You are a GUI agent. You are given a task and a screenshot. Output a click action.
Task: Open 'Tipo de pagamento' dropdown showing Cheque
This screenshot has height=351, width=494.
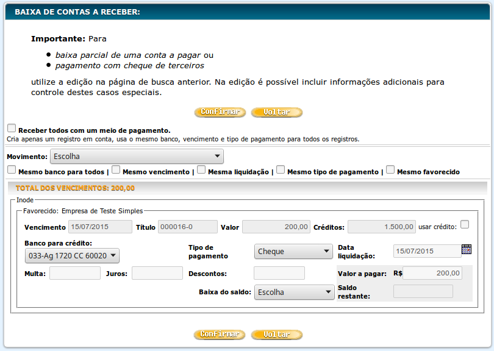click(293, 251)
